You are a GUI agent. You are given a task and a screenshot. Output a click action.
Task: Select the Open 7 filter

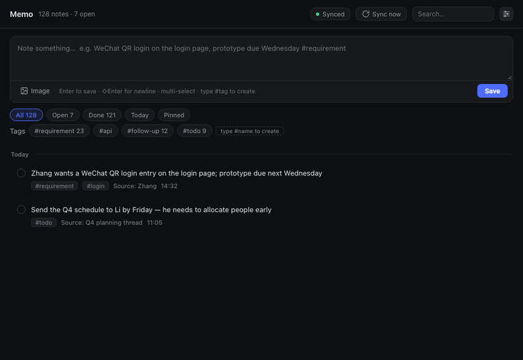pos(63,115)
